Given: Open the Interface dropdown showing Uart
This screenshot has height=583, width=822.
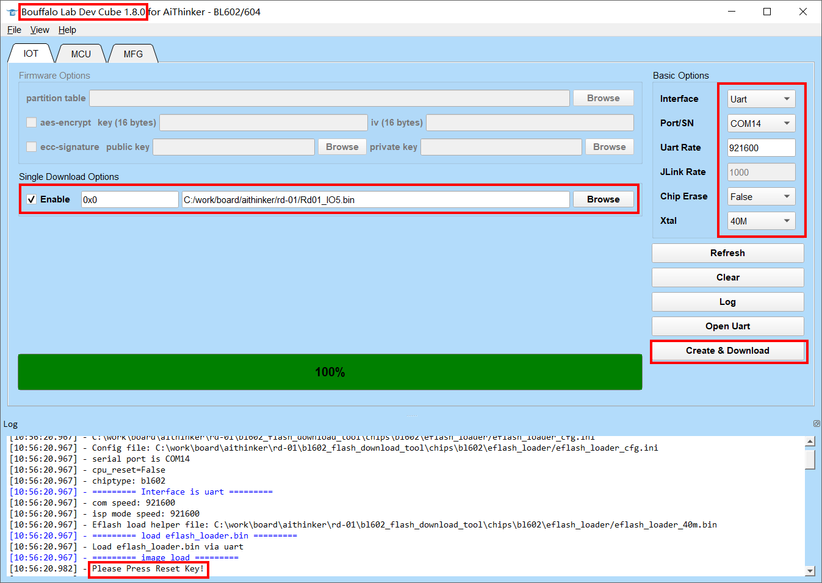Looking at the screenshot, I should point(761,99).
